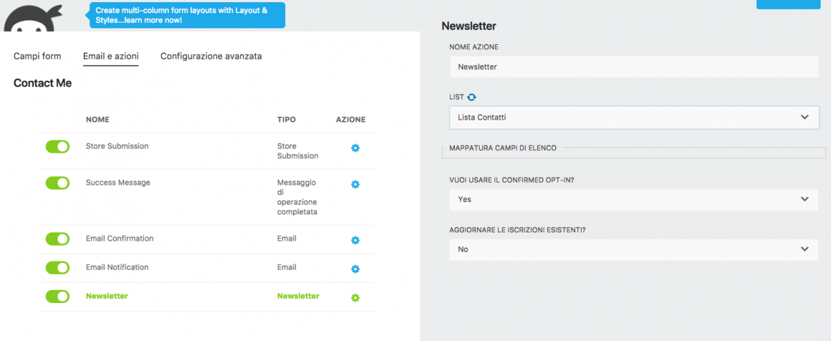Click the Email type cell for Email Confirmation
831x341 pixels.
click(x=287, y=239)
